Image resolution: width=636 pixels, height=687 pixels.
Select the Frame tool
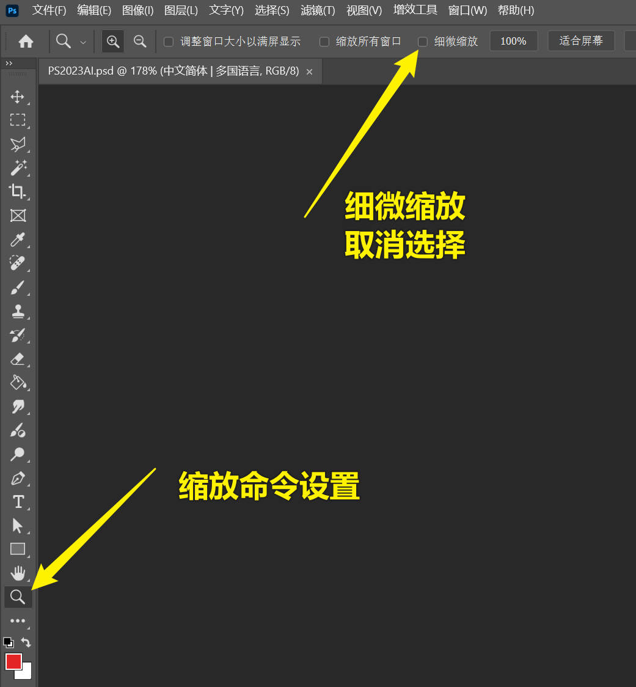point(18,215)
